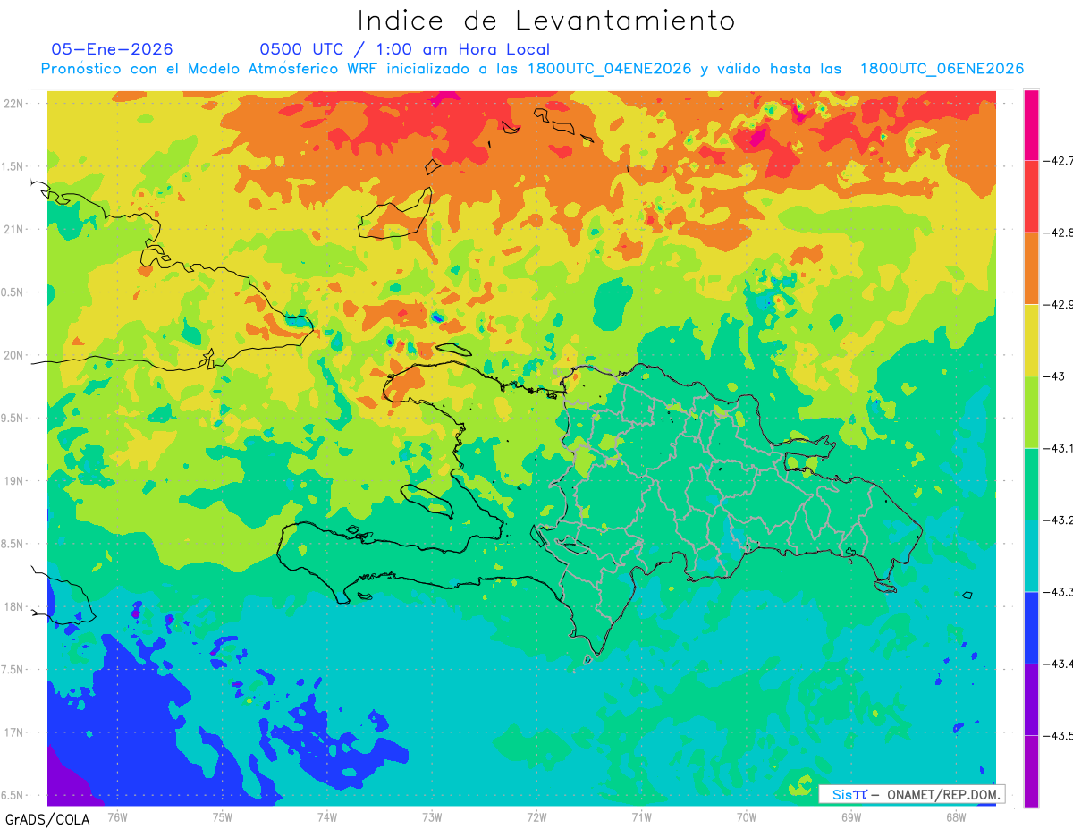Click the '73W' longitude label

432,816
